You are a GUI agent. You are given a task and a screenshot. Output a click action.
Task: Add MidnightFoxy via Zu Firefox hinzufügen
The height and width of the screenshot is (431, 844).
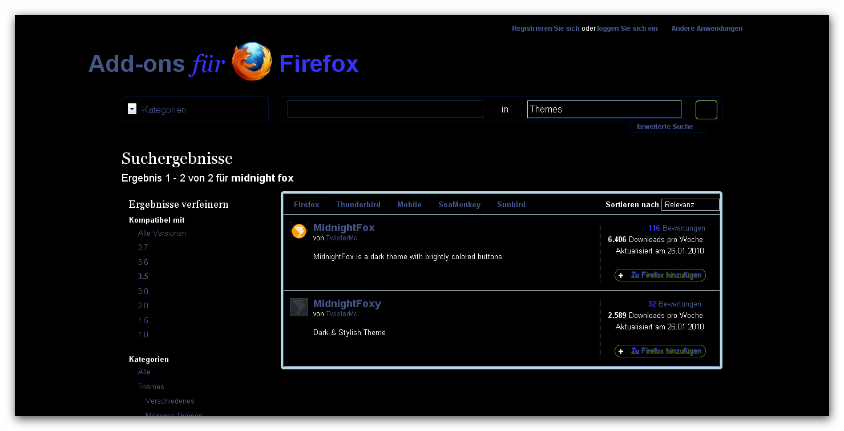(x=660, y=351)
